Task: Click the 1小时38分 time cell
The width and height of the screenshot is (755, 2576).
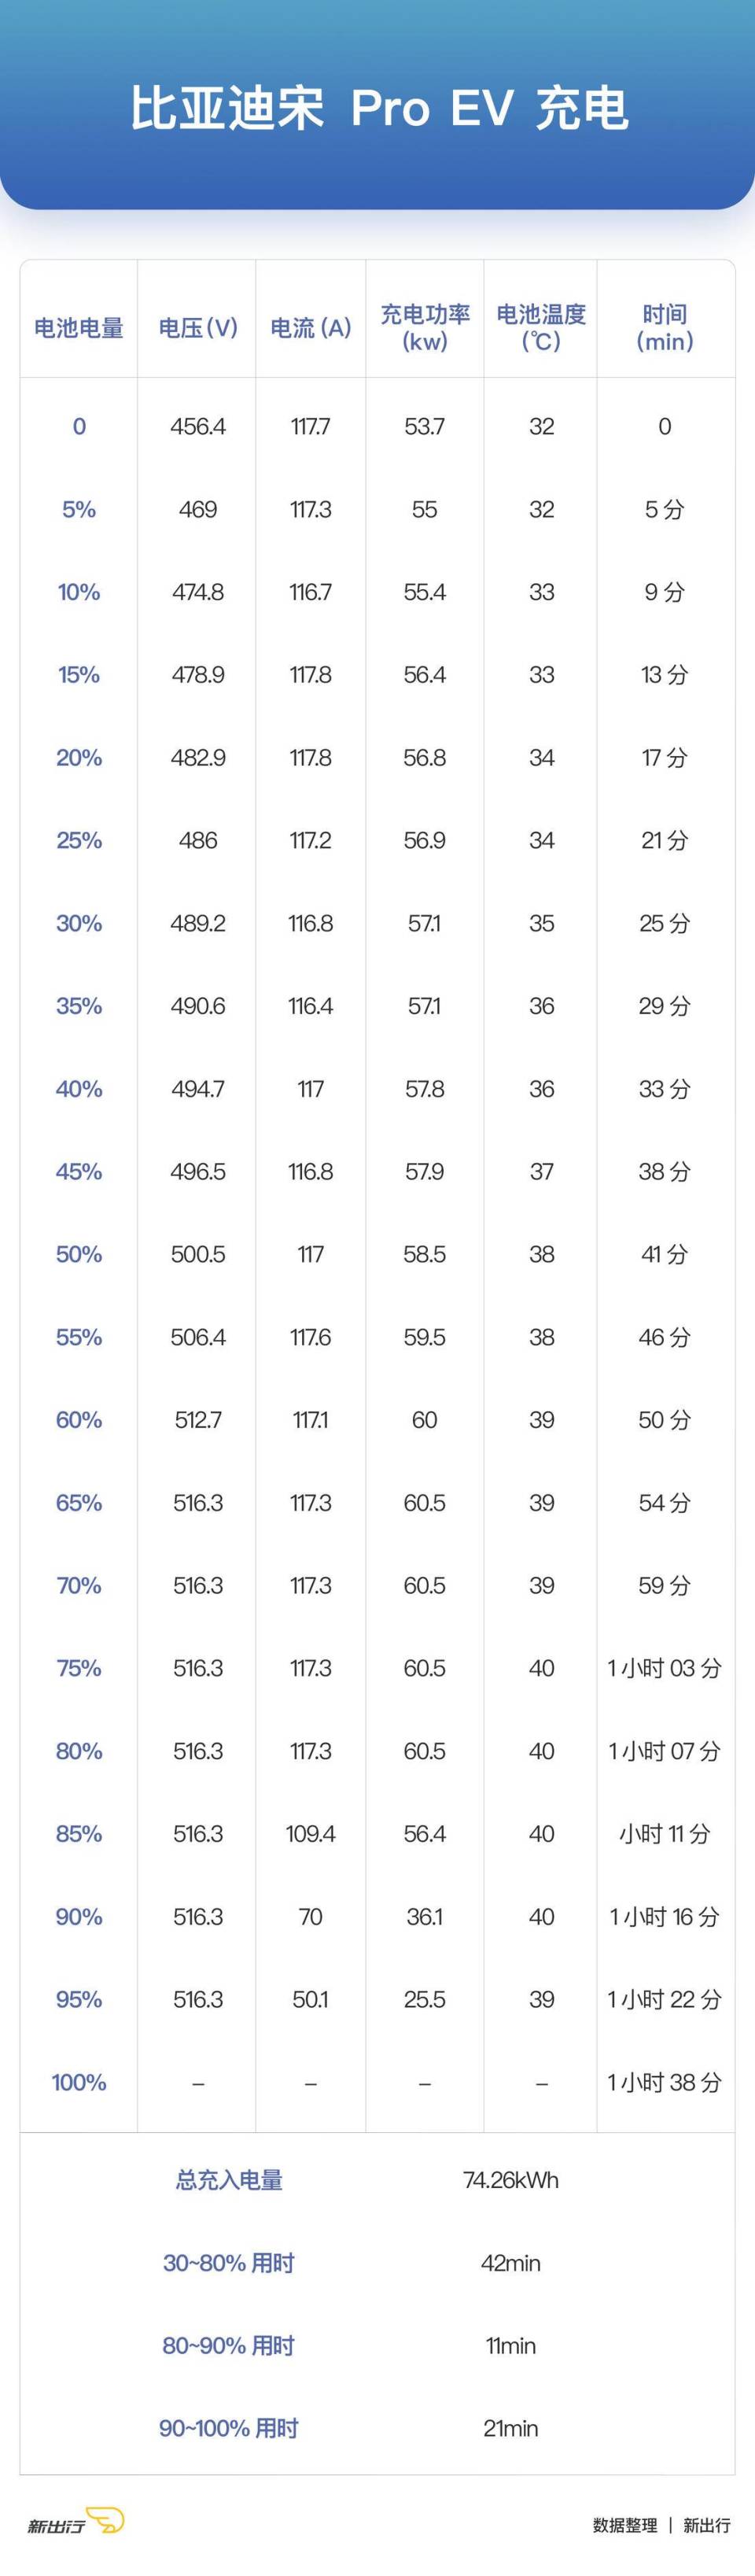Action: click(x=665, y=2082)
